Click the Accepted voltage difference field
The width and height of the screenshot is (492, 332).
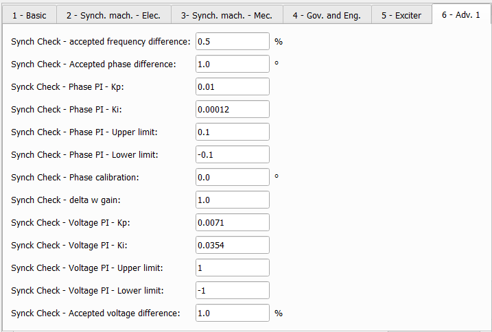pyautogui.click(x=232, y=313)
